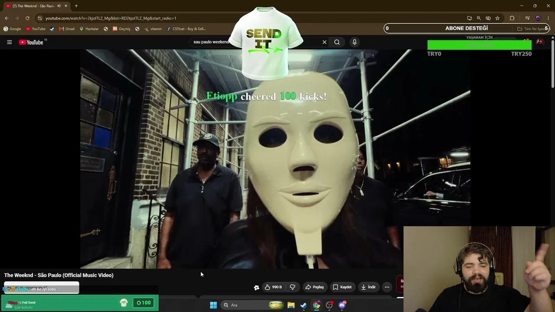Viewport: 555px width, 312px height.
Task: Open File Explorer from the taskbar
Action: pos(291,305)
